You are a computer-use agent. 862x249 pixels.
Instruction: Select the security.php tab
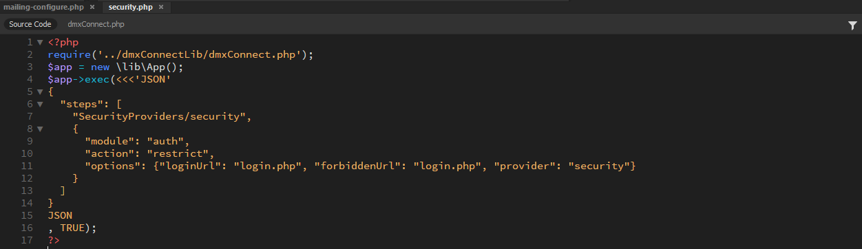(x=131, y=7)
